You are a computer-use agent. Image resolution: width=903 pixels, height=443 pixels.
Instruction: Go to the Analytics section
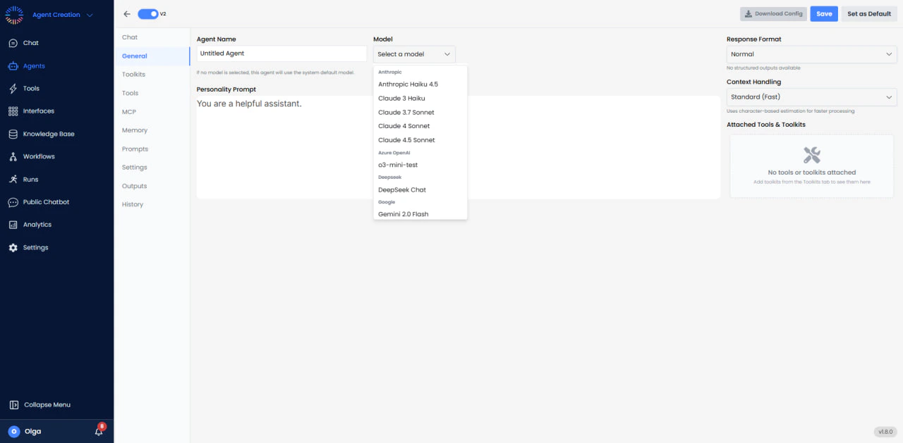(x=39, y=224)
